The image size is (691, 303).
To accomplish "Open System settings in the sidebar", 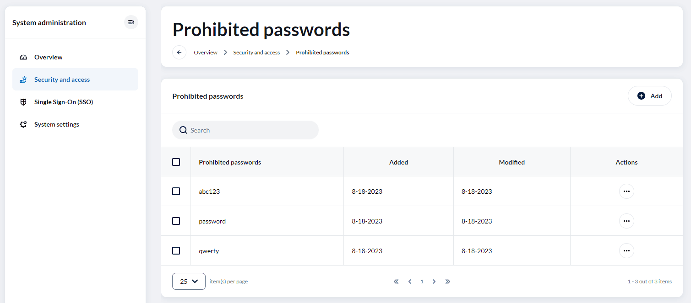I will (x=75, y=124).
